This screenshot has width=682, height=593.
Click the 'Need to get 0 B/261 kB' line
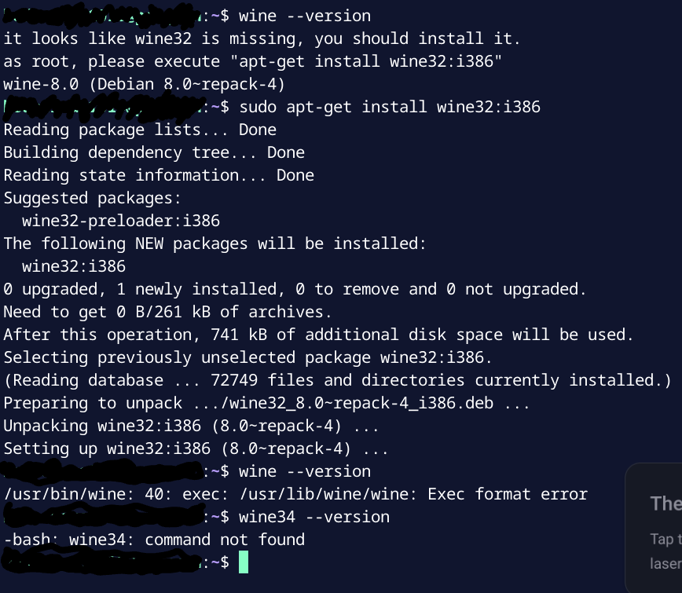tap(168, 312)
